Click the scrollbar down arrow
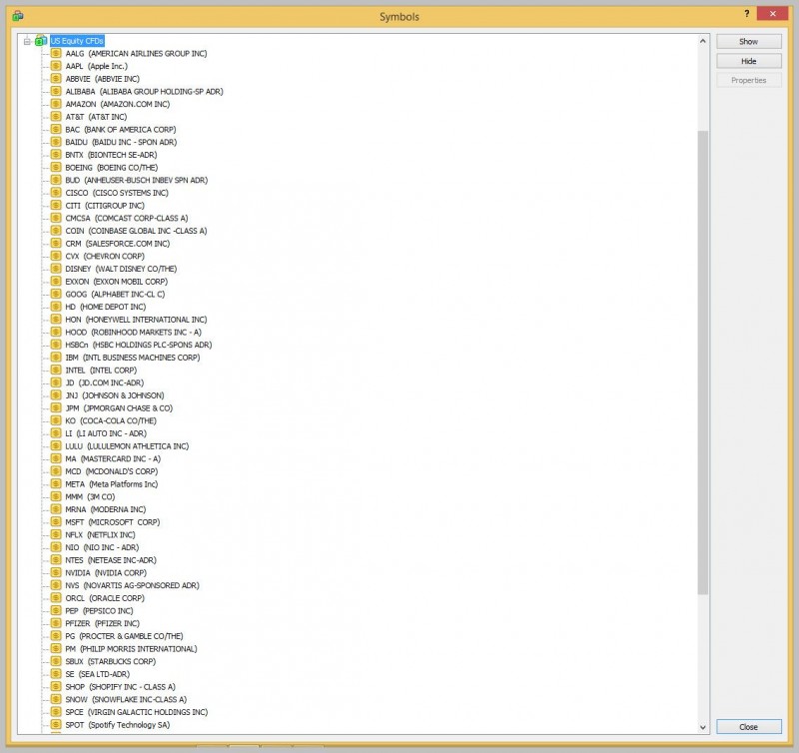 703,727
